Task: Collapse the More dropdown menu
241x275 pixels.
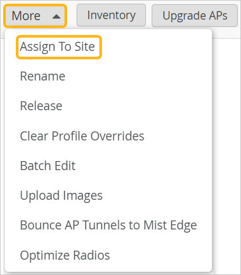Action: pyautogui.click(x=35, y=16)
